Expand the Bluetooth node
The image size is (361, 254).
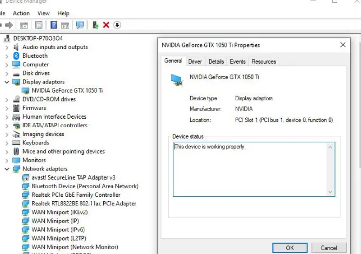(6, 56)
